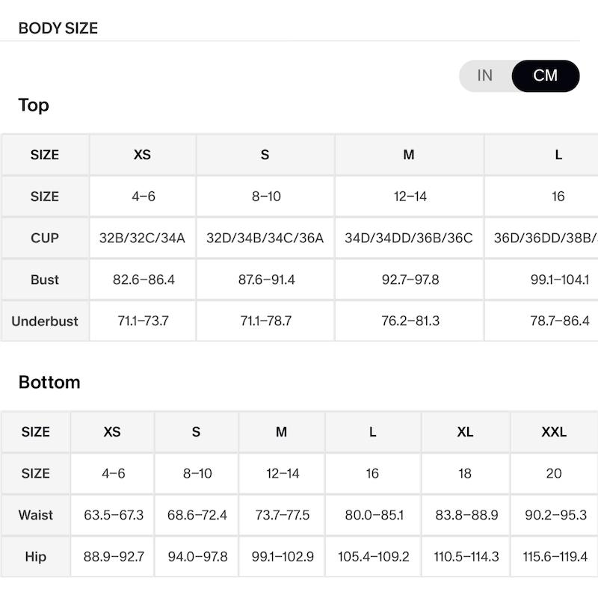Select the XL column header in Bottom table

pyautogui.click(x=465, y=432)
